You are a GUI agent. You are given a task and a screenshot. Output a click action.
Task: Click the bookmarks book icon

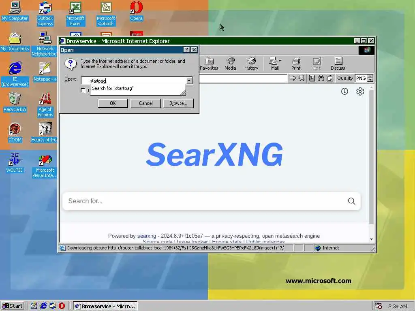tap(312, 78)
